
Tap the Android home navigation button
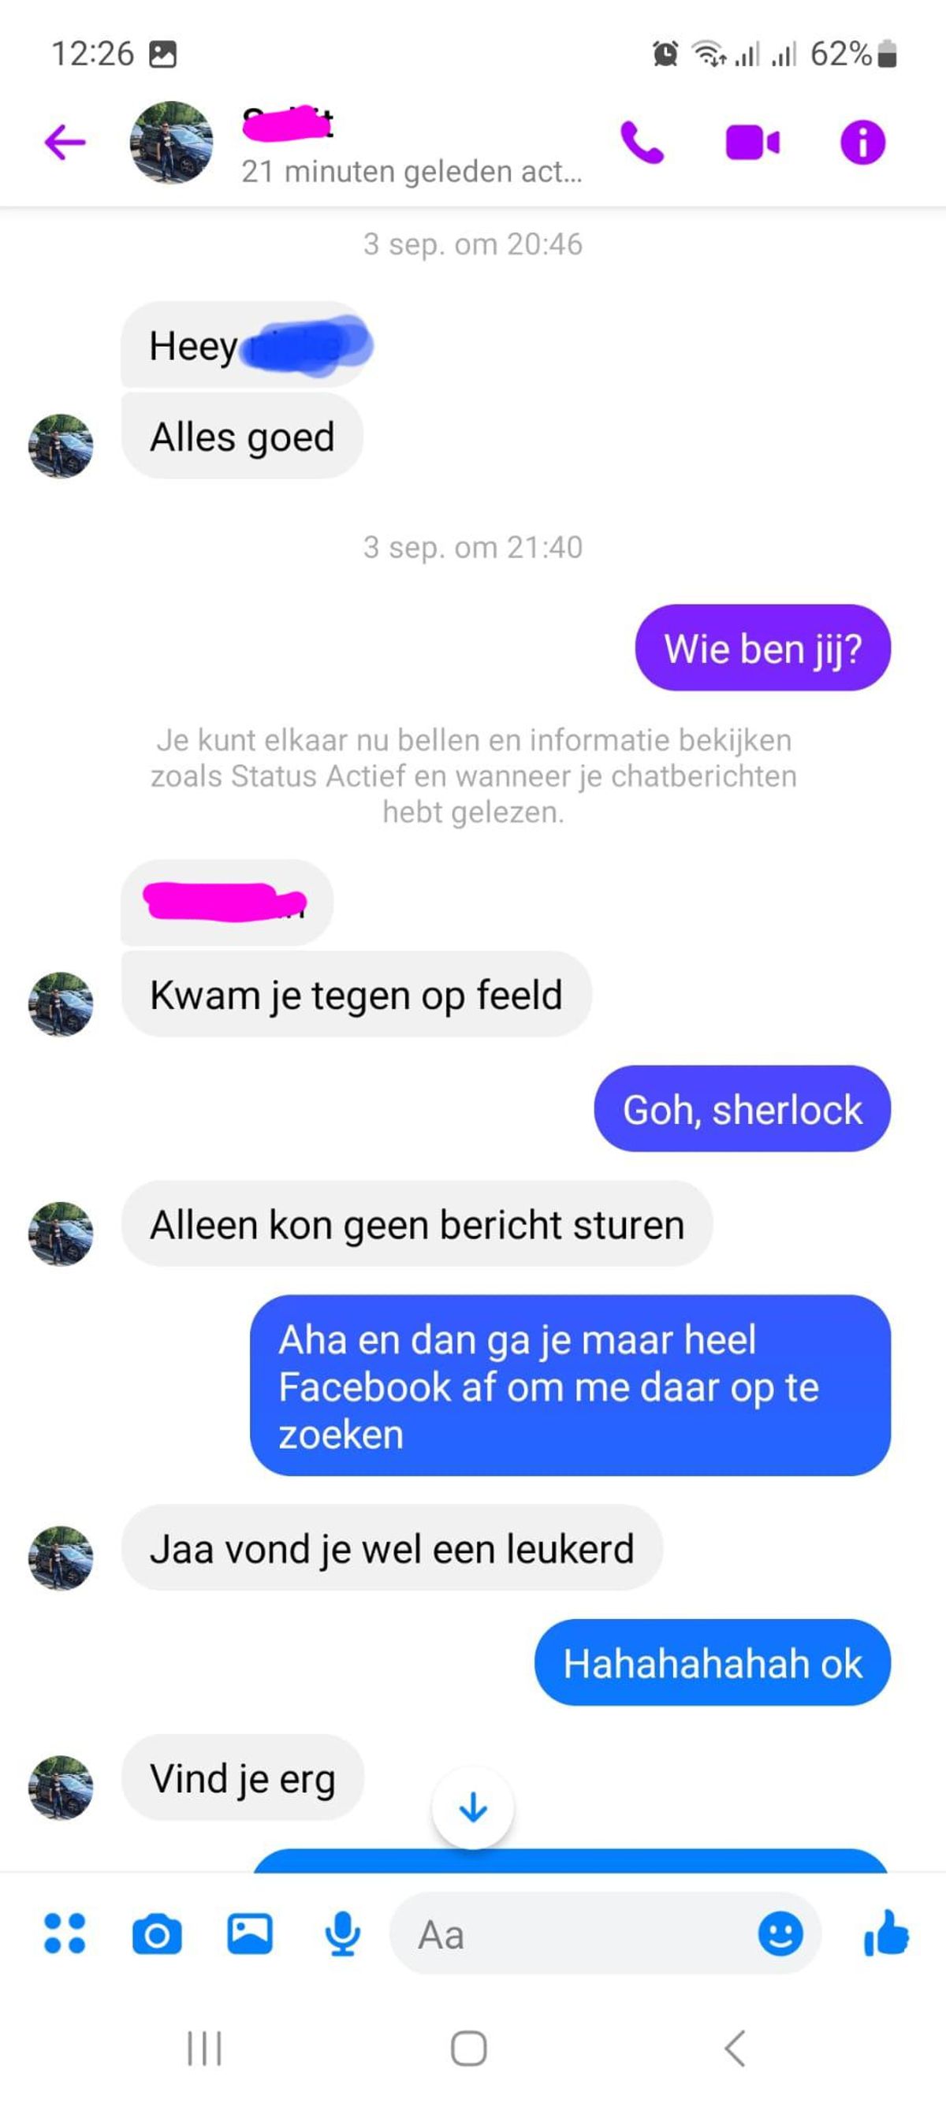pyautogui.click(x=469, y=2049)
